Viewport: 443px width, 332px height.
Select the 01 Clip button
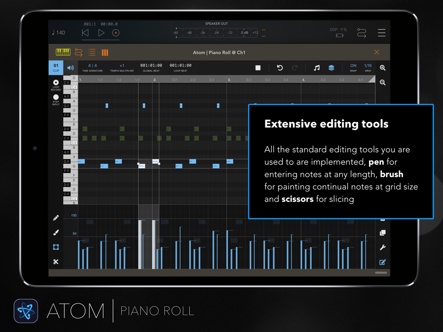56,67
